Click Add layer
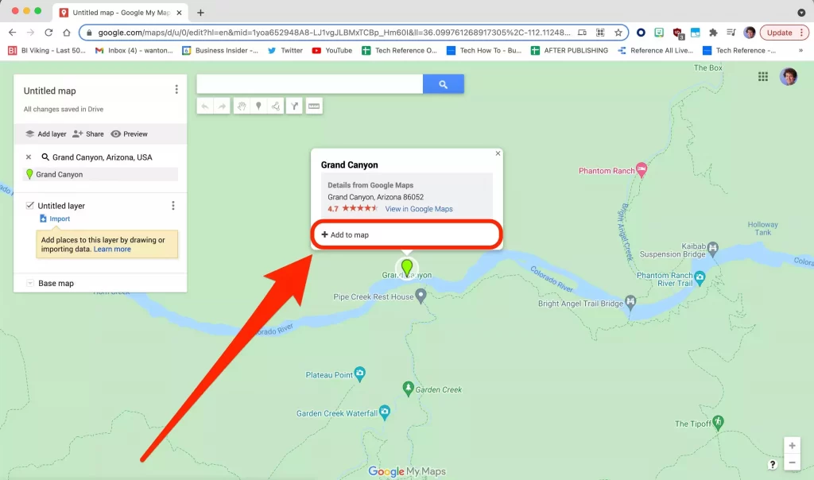814x480 pixels. click(46, 134)
